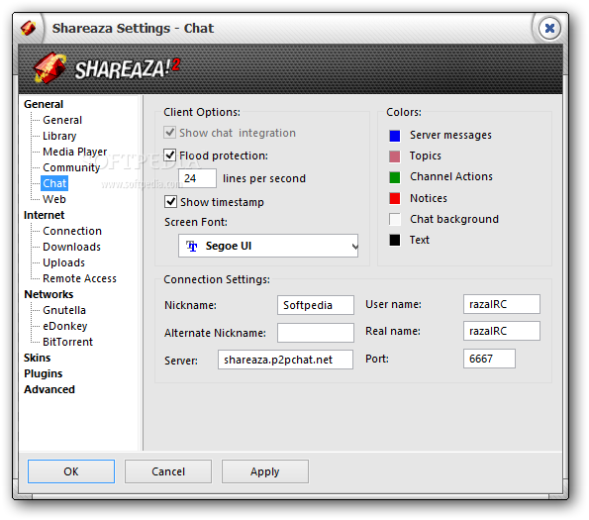589x520 pixels.
Task: Select the General category heading
Action: tap(44, 104)
